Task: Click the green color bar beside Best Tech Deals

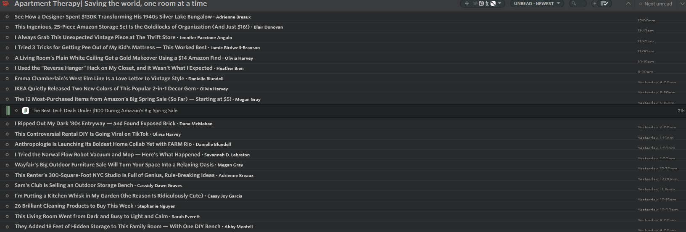Action: (8, 111)
